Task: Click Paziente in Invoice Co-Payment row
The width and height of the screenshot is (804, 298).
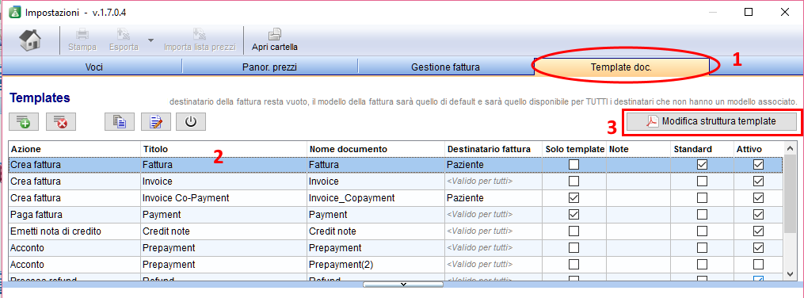Action: click(465, 198)
